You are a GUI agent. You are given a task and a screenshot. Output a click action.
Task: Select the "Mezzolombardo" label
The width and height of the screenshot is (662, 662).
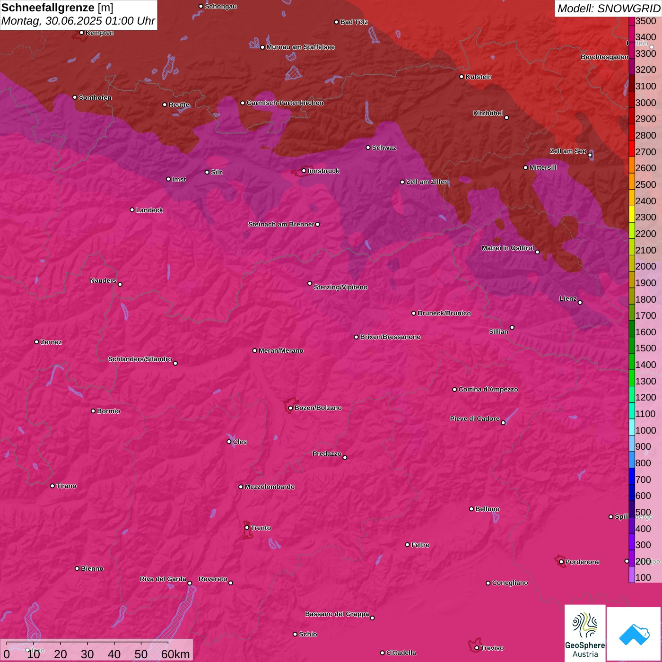tap(270, 487)
